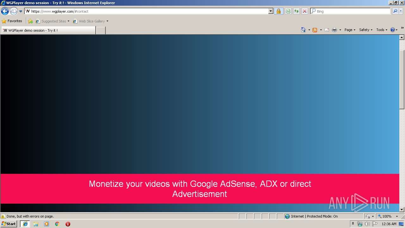Click the status bar error warning icon
This screenshot has height=228, width=405.
pos(3,216)
